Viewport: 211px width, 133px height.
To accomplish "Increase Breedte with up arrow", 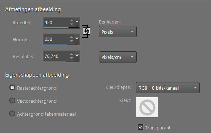I will (x=71, y=21).
